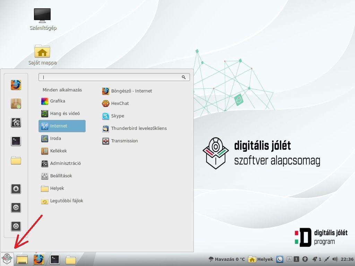The height and width of the screenshot is (266, 355).
Task: Open the Helyek panel applet
Action: (x=261, y=259)
